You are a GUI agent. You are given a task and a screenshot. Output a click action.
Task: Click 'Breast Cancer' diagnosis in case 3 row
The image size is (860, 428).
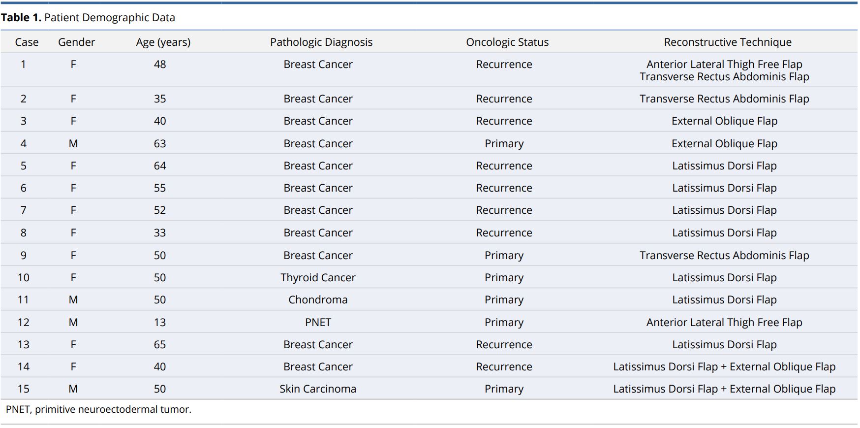click(318, 121)
